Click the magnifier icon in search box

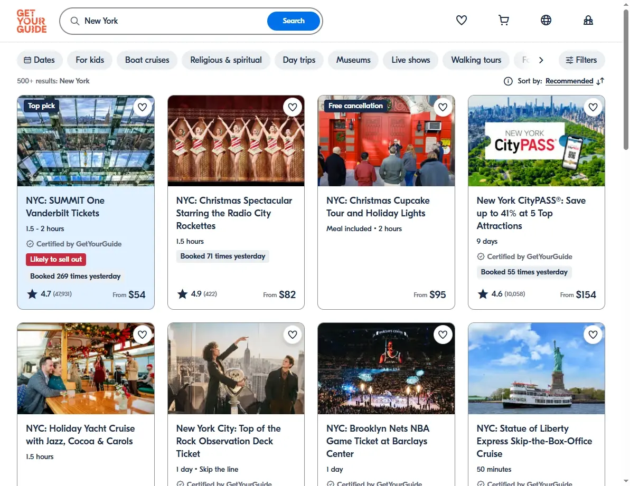(x=75, y=21)
